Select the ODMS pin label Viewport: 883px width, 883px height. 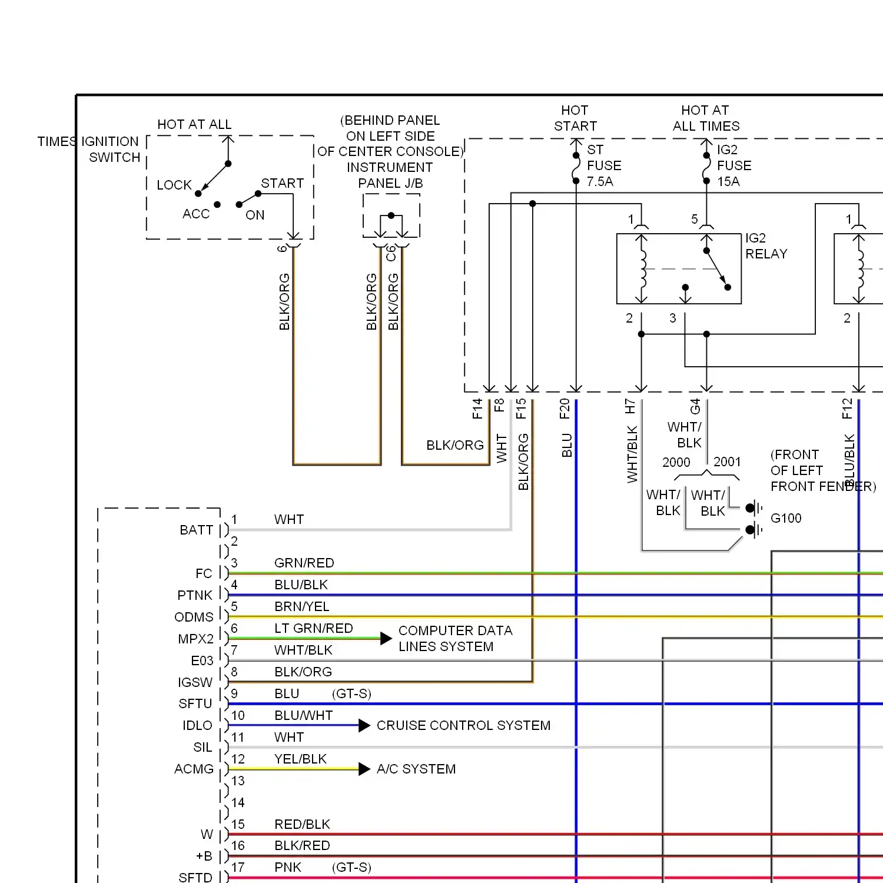point(194,617)
